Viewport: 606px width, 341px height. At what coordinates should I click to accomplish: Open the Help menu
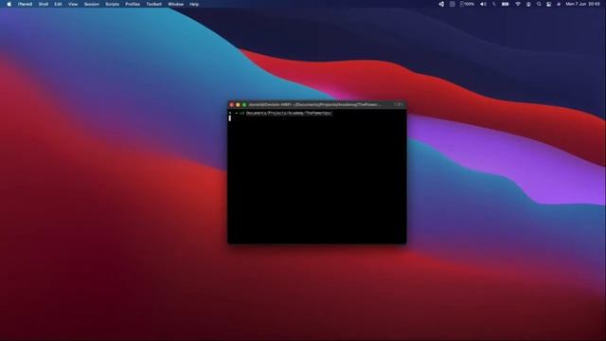pyautogui.click(x=194, y=4)
